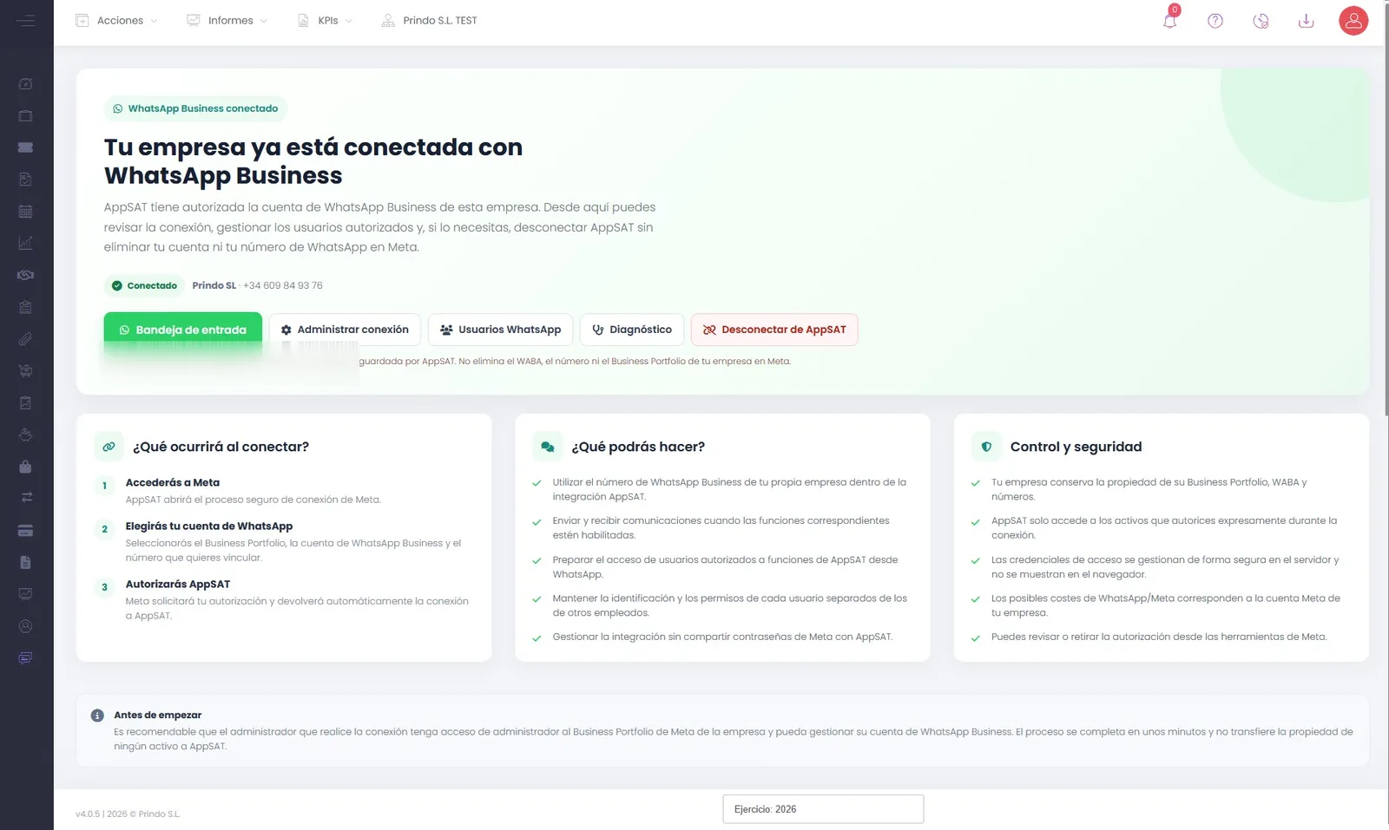
Task: Click the 'Elegirás tu cuenta de WhatsApp' step
Action: [x=209, y=526]
